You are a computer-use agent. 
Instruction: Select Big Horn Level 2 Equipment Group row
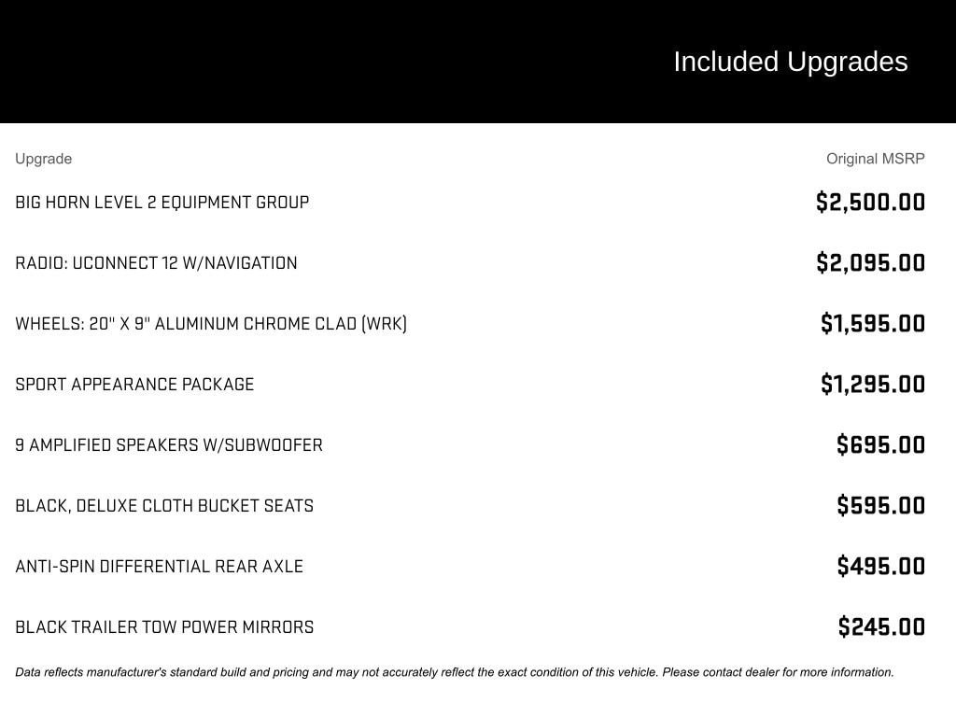pos(162,203)
